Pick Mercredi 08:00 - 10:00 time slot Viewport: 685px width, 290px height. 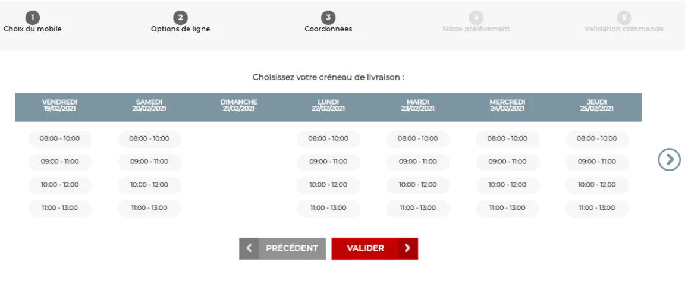click(507, 138)
